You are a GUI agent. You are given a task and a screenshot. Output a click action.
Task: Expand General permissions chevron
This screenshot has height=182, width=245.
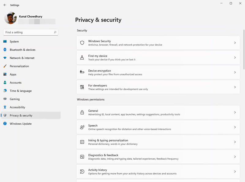pos(235,112)
